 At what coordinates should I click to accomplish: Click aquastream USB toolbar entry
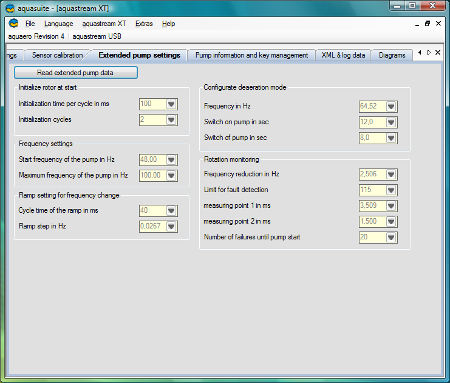point(97,36)
